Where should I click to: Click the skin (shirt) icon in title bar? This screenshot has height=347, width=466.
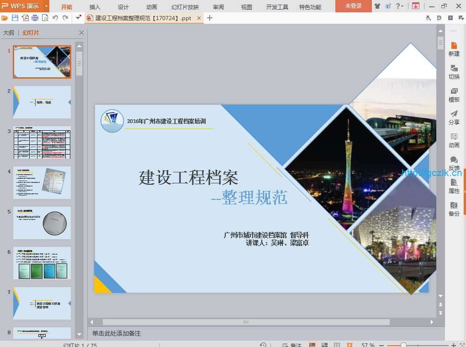377,6
